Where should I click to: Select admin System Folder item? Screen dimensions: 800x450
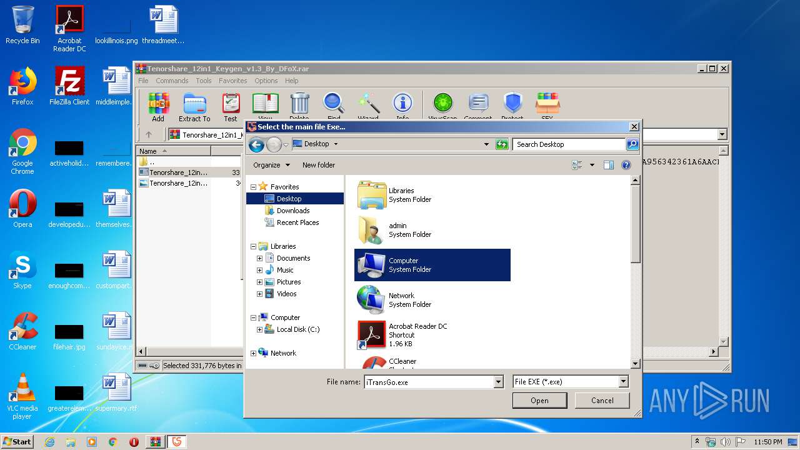pyautogui.click(x=432, y=230)
